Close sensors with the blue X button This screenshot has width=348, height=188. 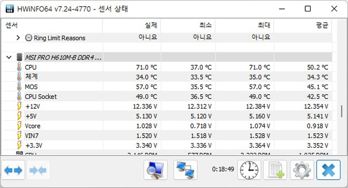(x=329, y=170)
